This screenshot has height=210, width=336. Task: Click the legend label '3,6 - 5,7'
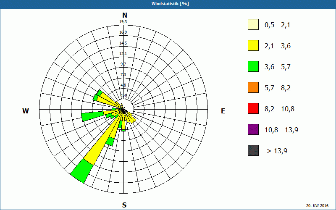coord(278,67)
